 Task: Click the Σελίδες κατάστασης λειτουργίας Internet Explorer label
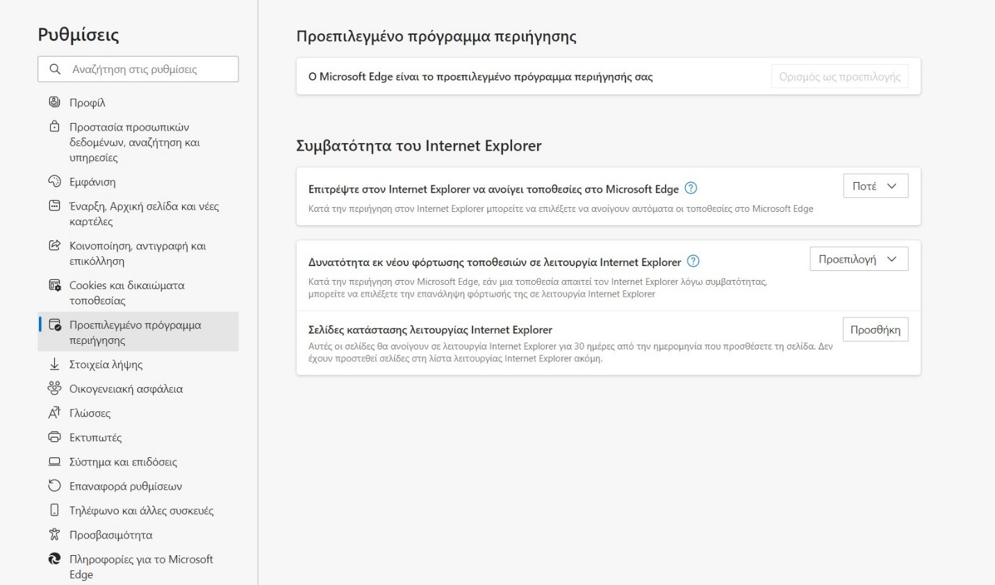(430, 330)
